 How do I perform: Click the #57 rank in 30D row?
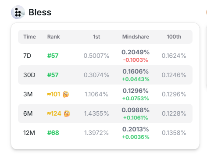(53, 75)
